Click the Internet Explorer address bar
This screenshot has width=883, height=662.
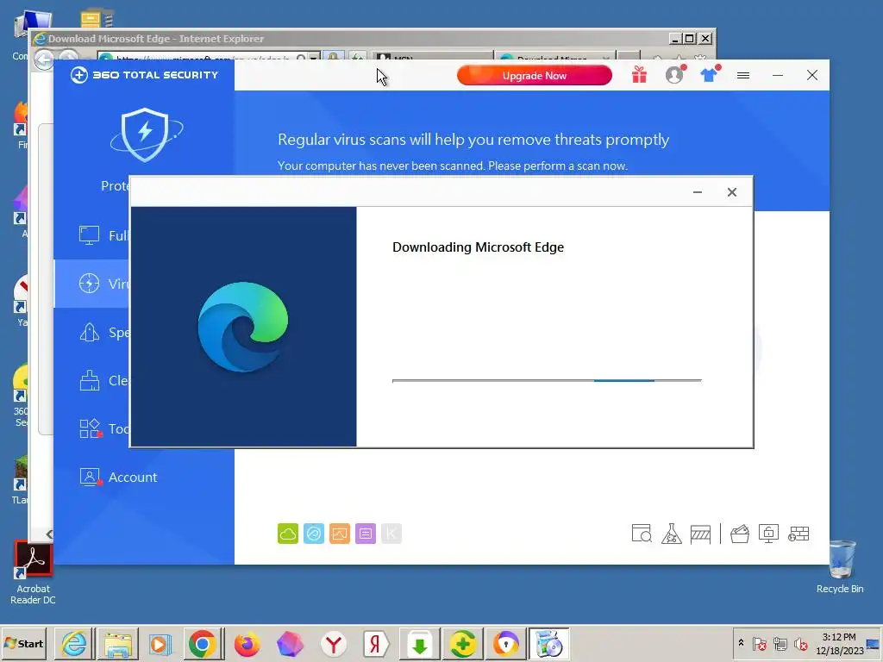203,58
